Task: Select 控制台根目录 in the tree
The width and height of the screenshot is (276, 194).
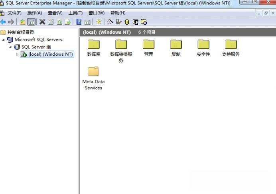Action: pyautogui.click(x=21, y=32)
